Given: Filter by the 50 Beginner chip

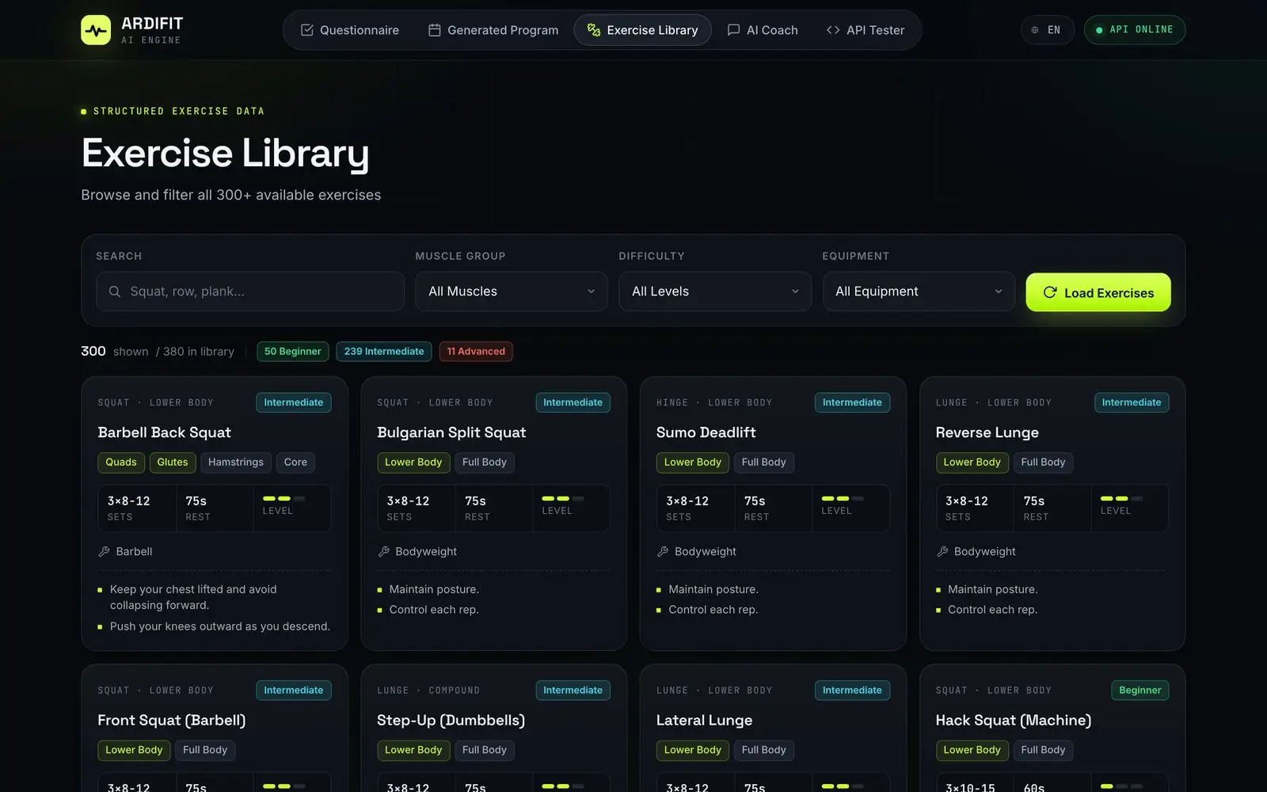Looking at the screenshot, I should [293, 352].
